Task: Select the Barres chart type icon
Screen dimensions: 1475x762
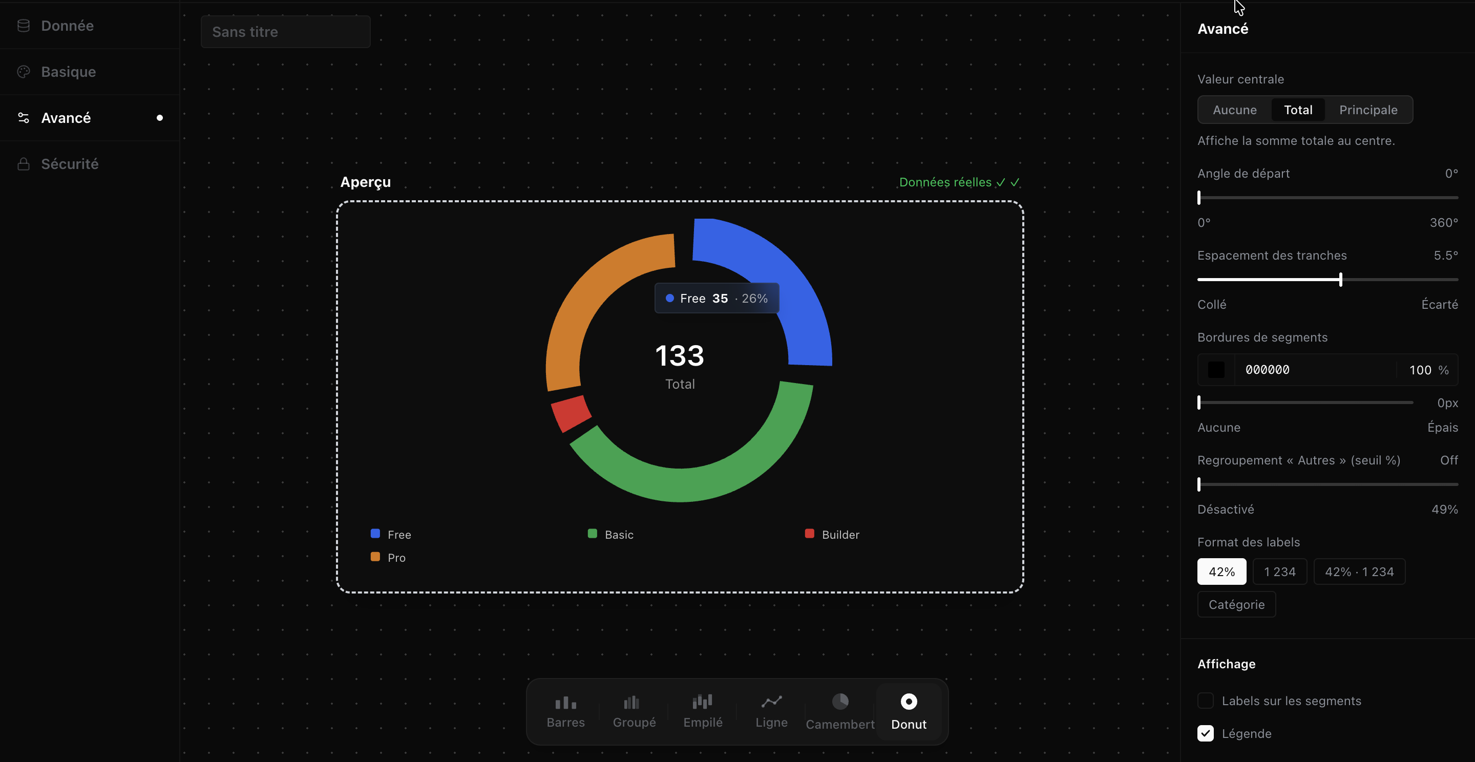Action: pos(566,702)
